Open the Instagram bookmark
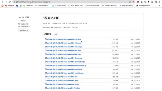 tap(10, 6)
